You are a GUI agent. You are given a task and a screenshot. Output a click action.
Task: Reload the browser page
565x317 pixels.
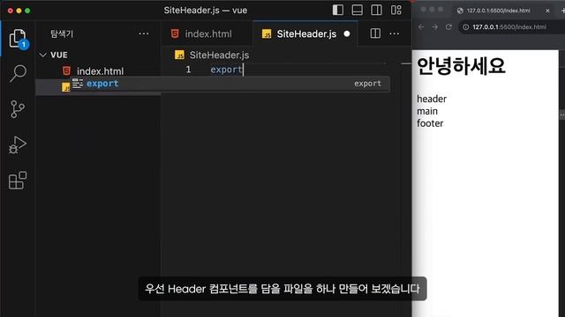[448, 27]
